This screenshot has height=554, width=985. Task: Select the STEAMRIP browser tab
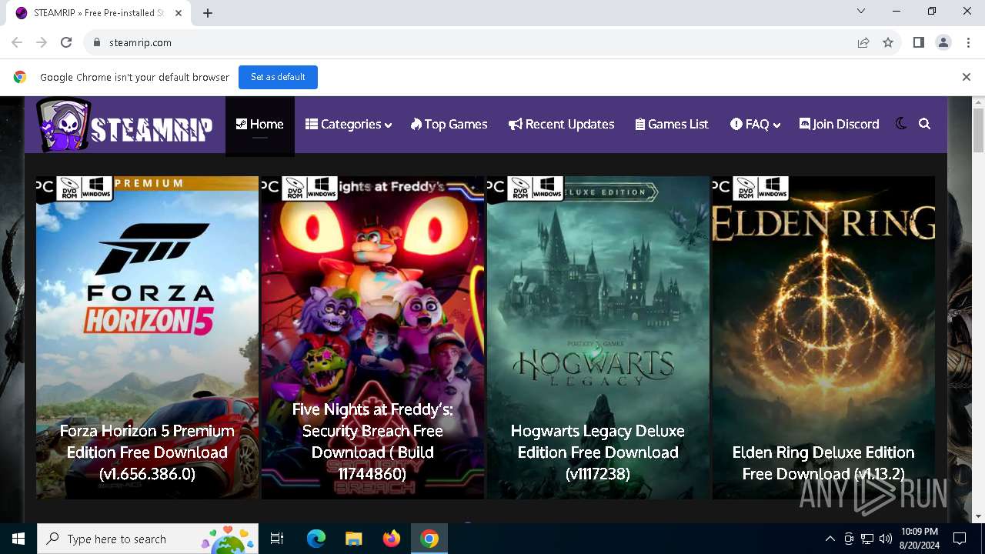[x=98, y=13]
